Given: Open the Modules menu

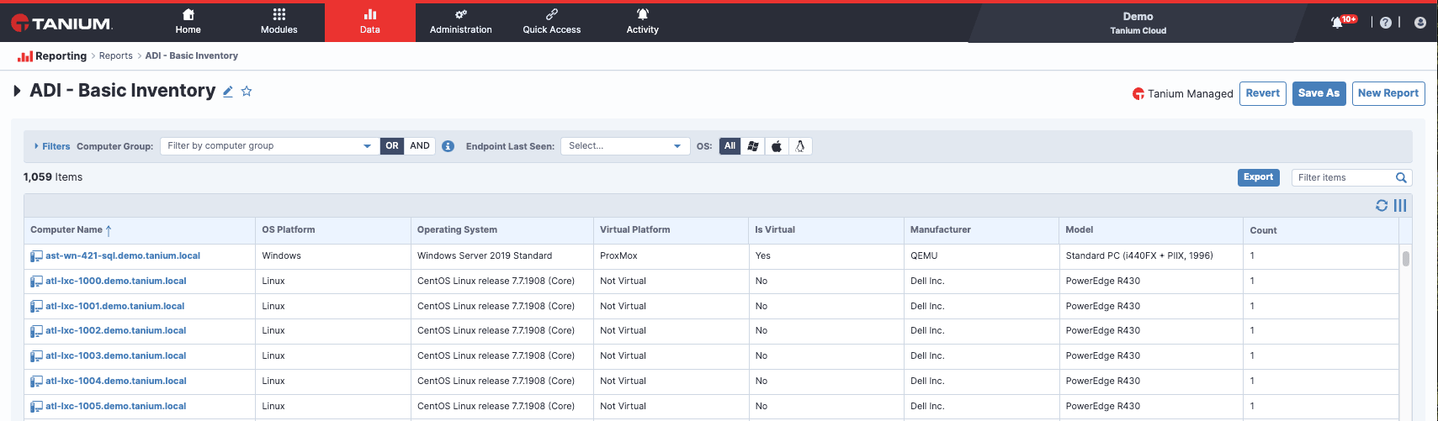Looking at the screenshot, I should tap(279, 22).
